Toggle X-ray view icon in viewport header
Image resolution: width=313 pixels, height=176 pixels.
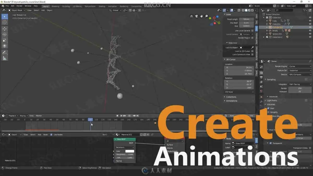tap(239, 10)
